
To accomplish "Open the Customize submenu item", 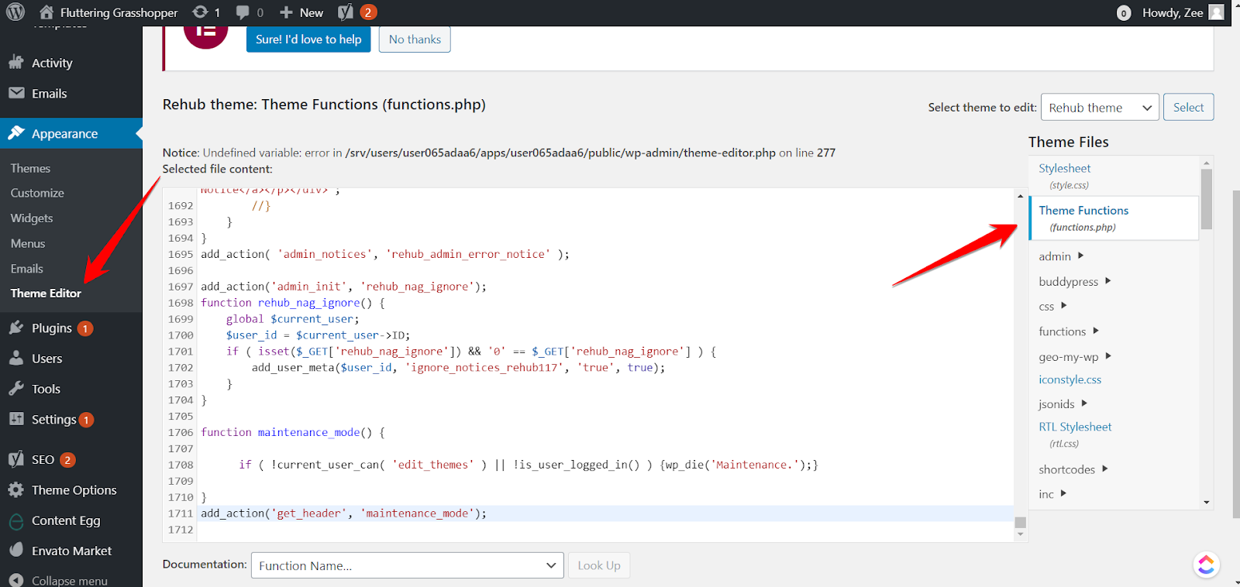I will click(x=37, y=193).
